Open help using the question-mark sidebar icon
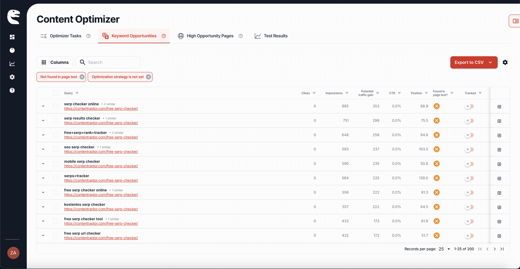520x269 pixels. [x=12, y=90]
